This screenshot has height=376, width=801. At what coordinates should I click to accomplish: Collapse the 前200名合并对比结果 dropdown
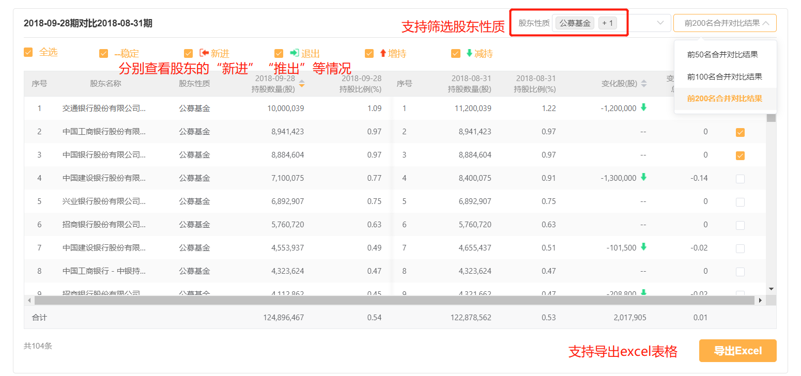pyautogui.click(x=725, y=23)
